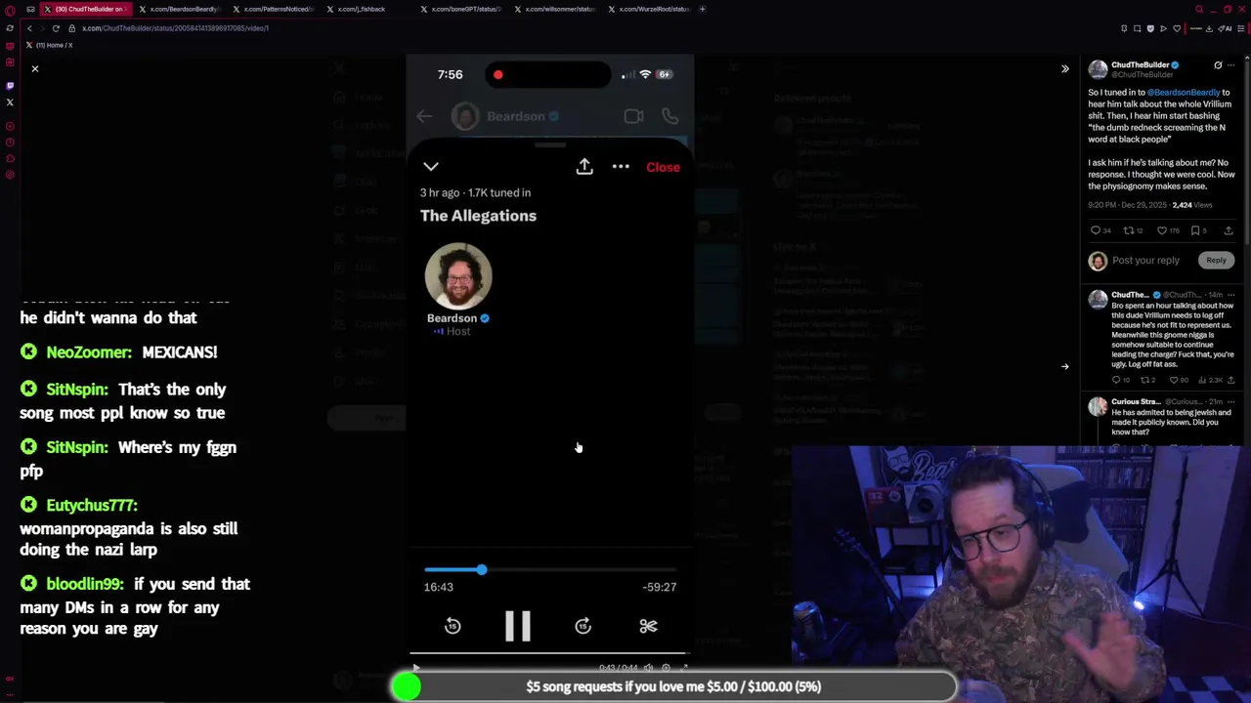Image resolution: width=1251 pixels, height=703 pixels.
Task: Open the @BeardsonBeardly mention link
Action: [1184, 93]
